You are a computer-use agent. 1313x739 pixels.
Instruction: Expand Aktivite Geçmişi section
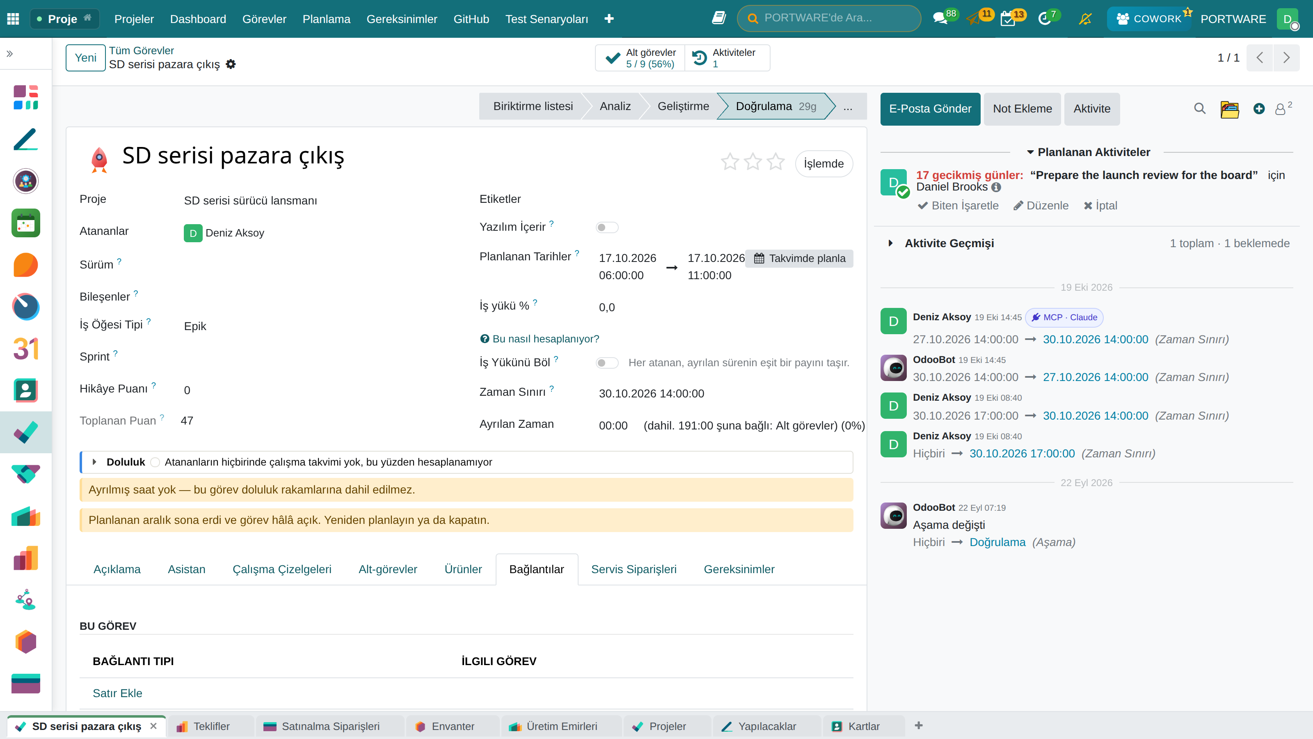pyautogui.click(x=890, y=243)
